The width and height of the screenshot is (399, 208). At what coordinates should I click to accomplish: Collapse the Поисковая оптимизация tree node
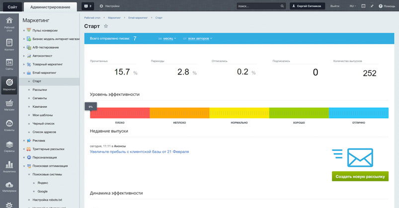point(24,166)
